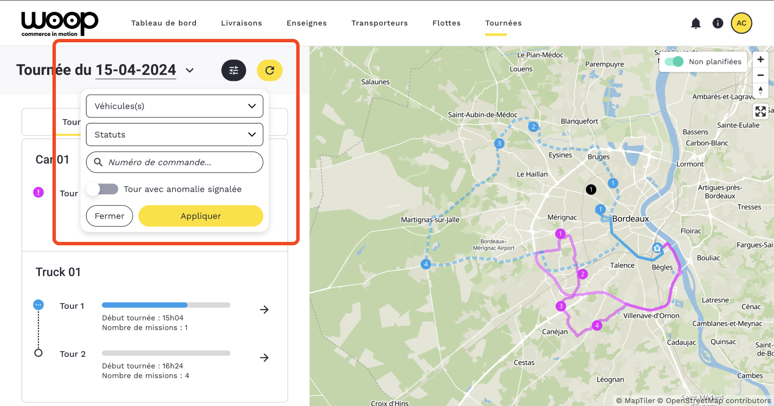Screen dimensions: 774x406
Task: Open Truck 01 Tour 1 details arrow
Action: tap(264, 310)
